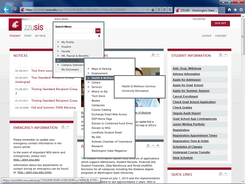Click the WSU cougar logo
245x184 pixels.
coord(15,25)
